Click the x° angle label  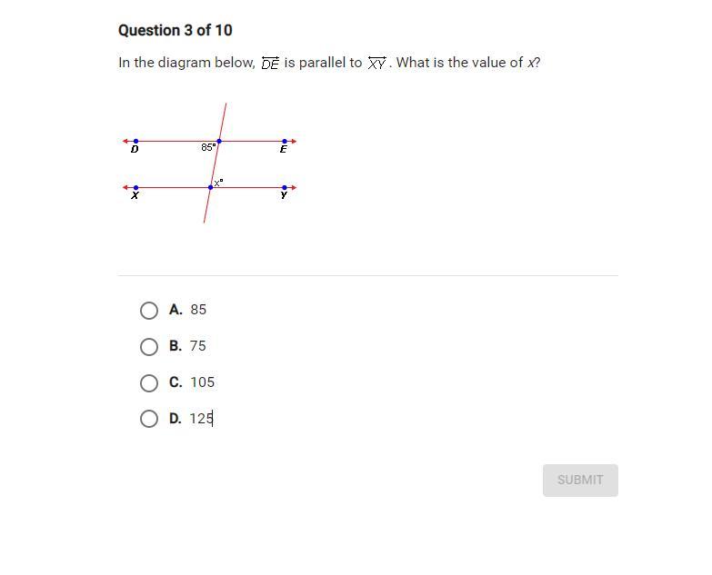tap(218, 183)
